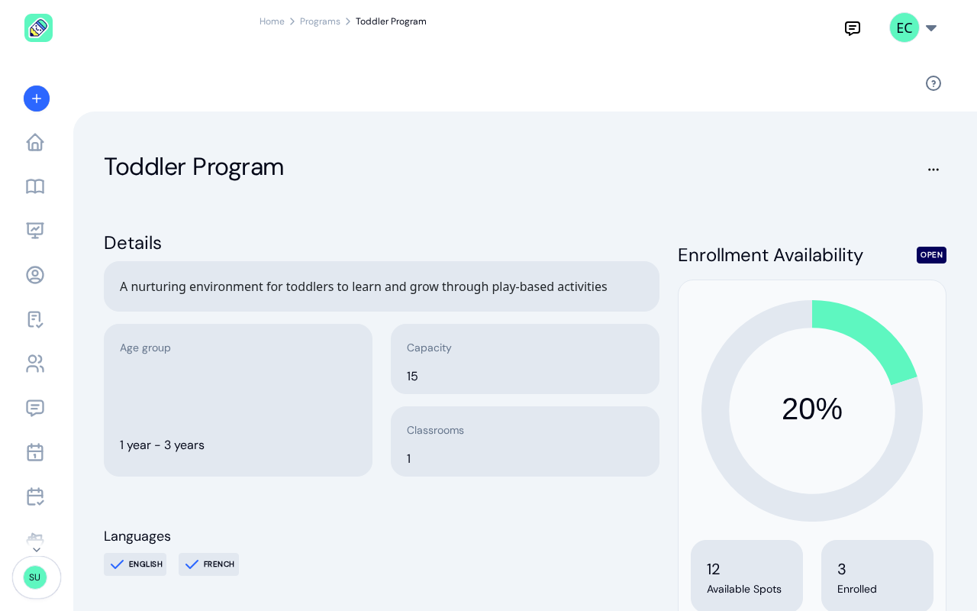Open the people group sidebar icon
The height and width of the screenshot is (611, 977).
35,364
